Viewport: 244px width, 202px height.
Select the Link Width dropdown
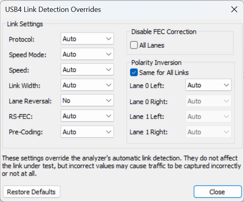(87, 85)
